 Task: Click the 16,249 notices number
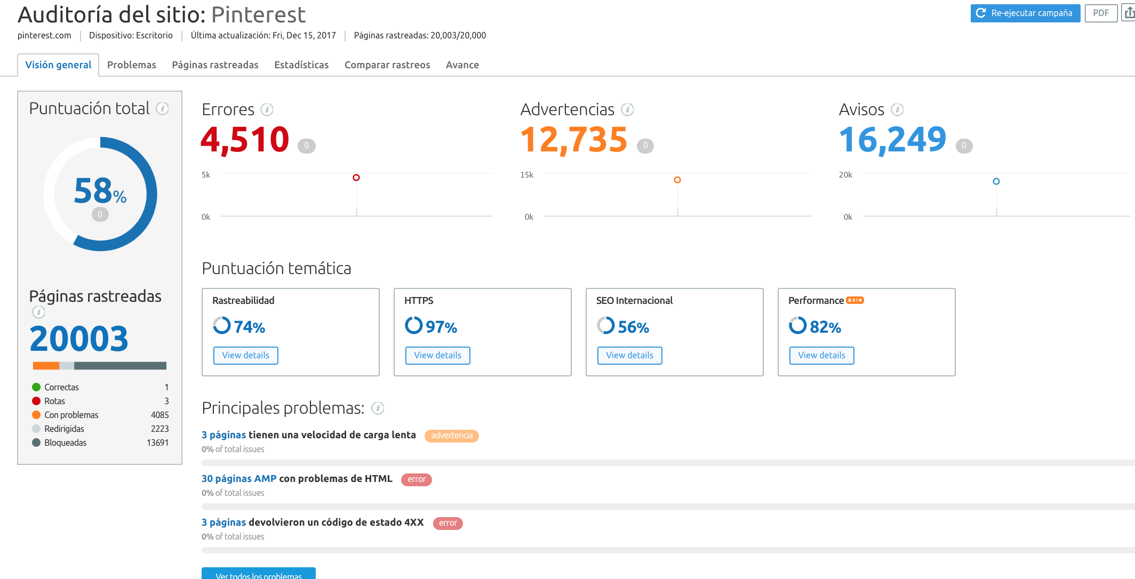point(893,140)
